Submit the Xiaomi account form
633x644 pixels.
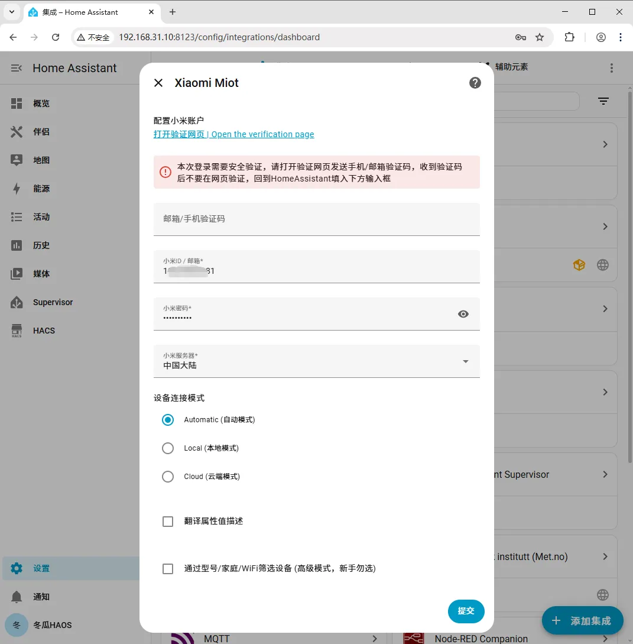point(466,611)
